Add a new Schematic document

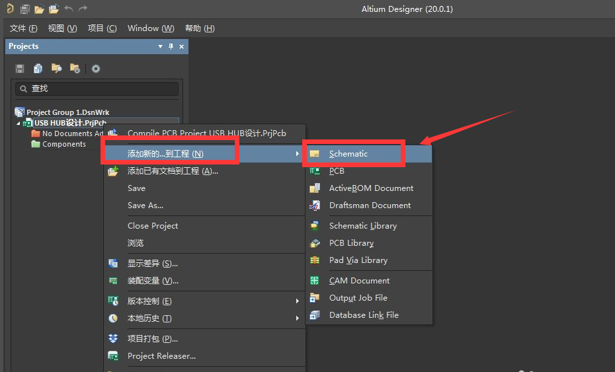(369, 154)
